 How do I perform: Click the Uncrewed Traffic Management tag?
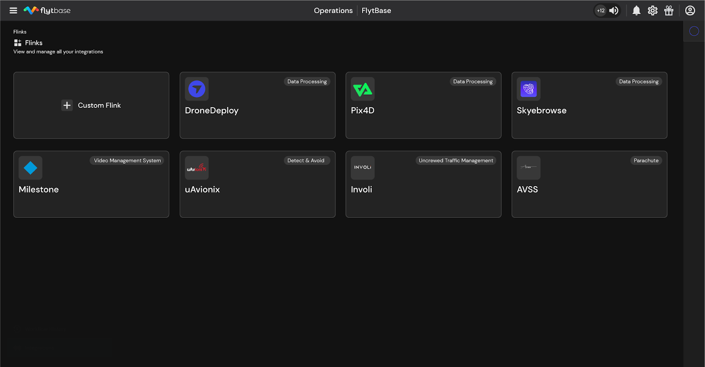456,161
